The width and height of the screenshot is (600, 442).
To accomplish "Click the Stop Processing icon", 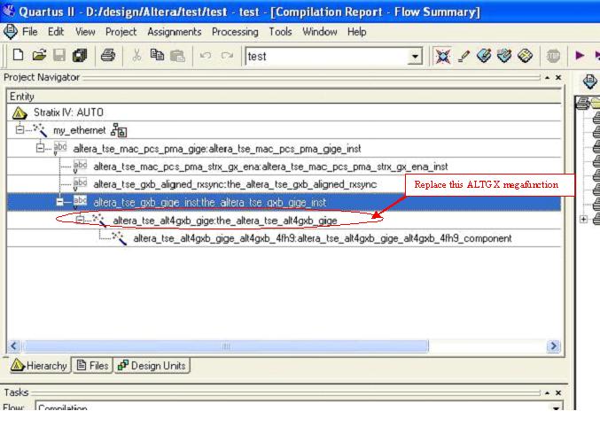I will pyautogui.click(x=553, y=56).
